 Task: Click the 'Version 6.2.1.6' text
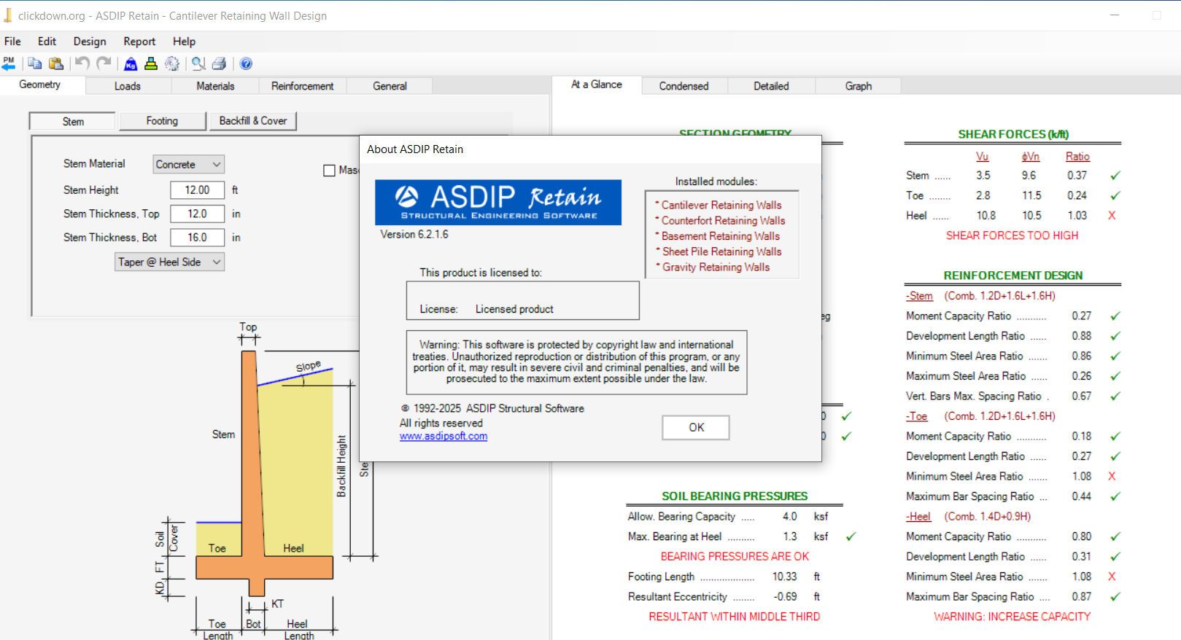[x=414, y=235]
